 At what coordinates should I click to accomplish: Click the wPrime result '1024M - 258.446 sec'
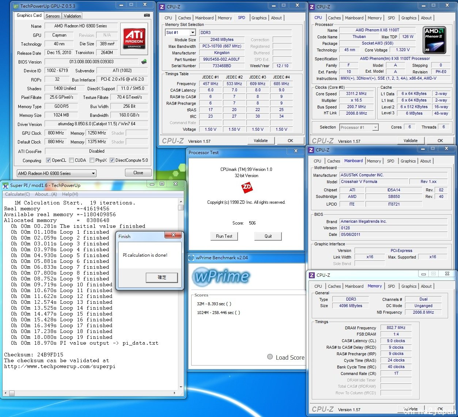(x=219, y=313)
